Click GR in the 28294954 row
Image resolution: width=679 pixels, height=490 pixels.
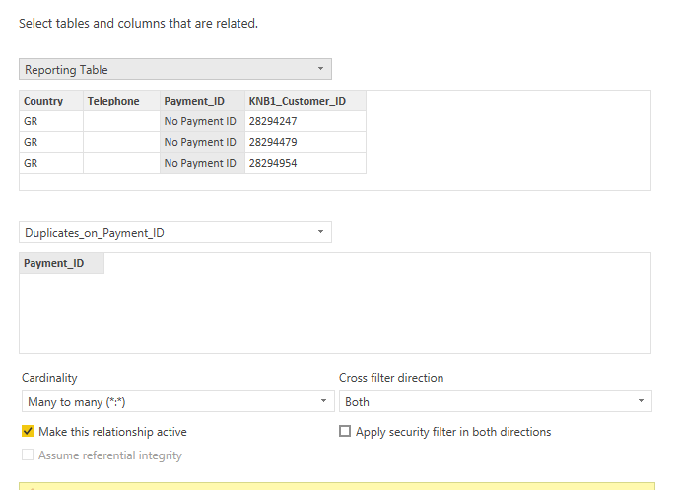51,163
